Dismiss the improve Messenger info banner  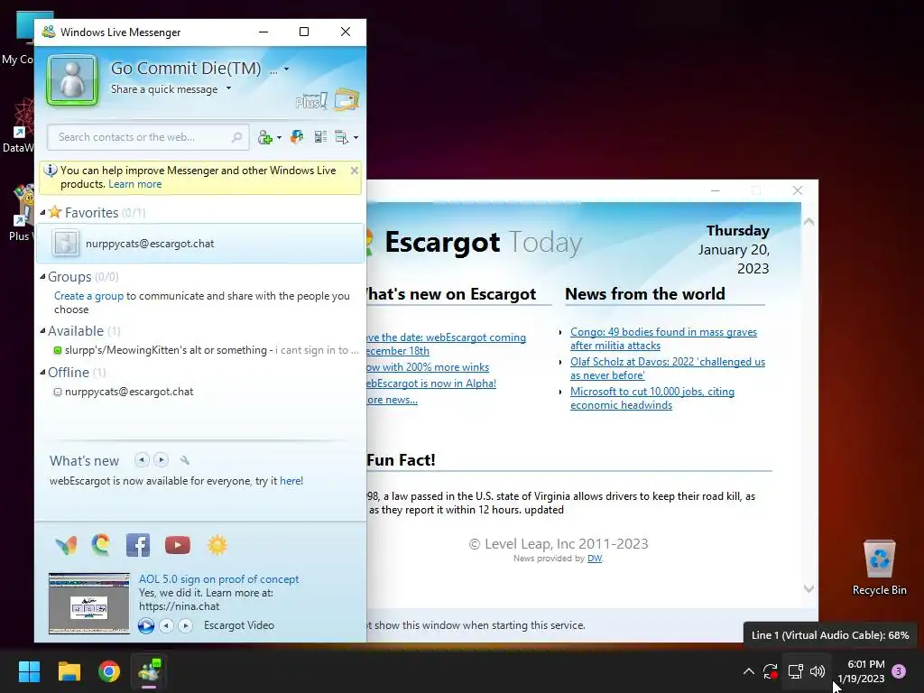click(354, 171)
